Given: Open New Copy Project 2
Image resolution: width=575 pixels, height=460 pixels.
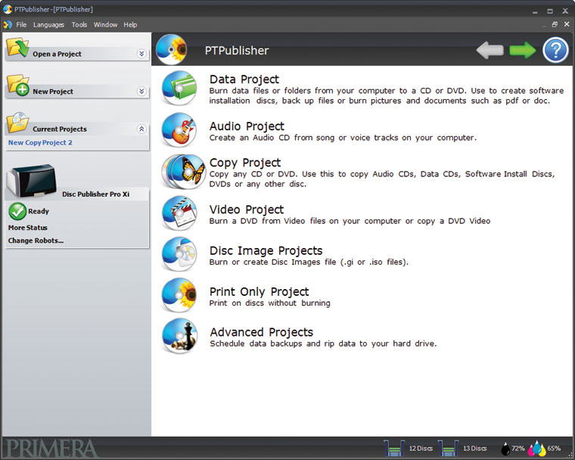Looking at the screenshot, I should pos(40,143).
